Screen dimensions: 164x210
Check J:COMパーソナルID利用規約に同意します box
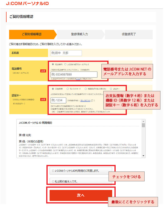(53, 171)
